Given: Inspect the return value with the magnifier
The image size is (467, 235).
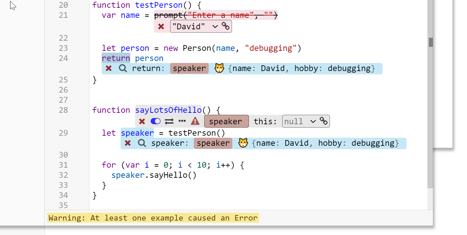Looking at the screenshot, I should tap(123, 68).
